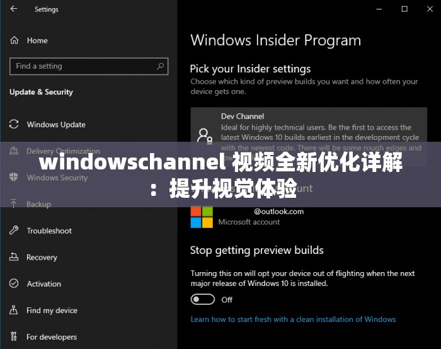Image resolution: width=441 pixels, height=349 pixels.
Task: Open Find my device settings
Action: [52, 311]
